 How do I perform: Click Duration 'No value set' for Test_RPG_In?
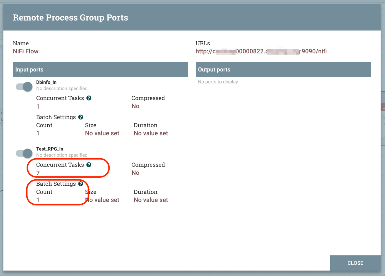(x=151, y=200)
